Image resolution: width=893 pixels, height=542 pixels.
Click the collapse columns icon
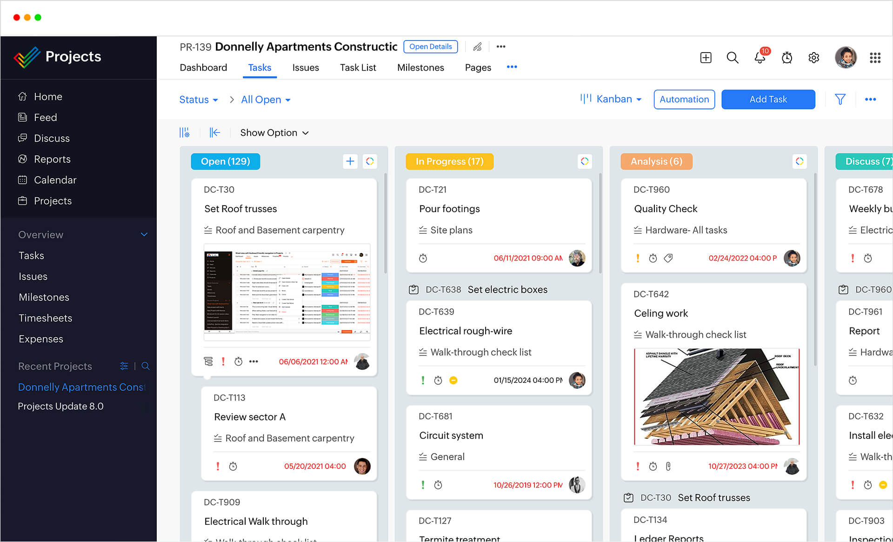(215, 133)
